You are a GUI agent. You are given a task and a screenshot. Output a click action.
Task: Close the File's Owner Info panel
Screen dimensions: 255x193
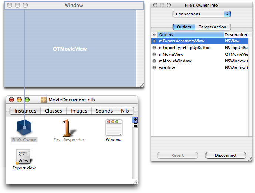click(155, 5)
